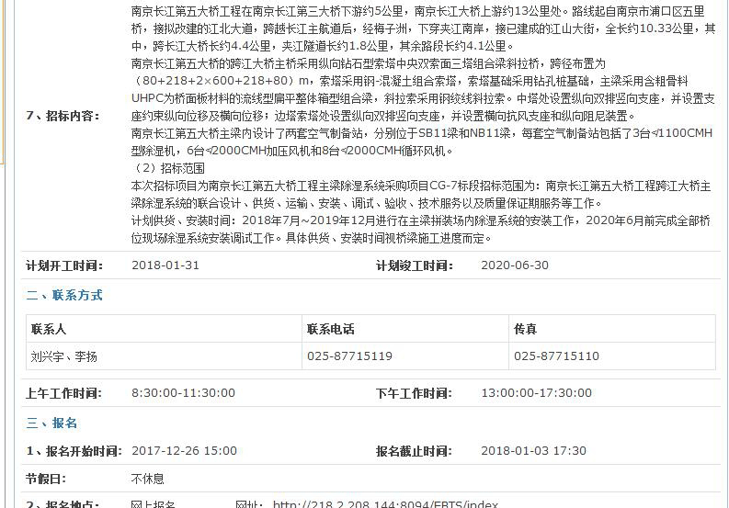Click the 三、报名 section heading
Image resolution: width=729 pixels, height=508 pixels.
pos(52,423)
